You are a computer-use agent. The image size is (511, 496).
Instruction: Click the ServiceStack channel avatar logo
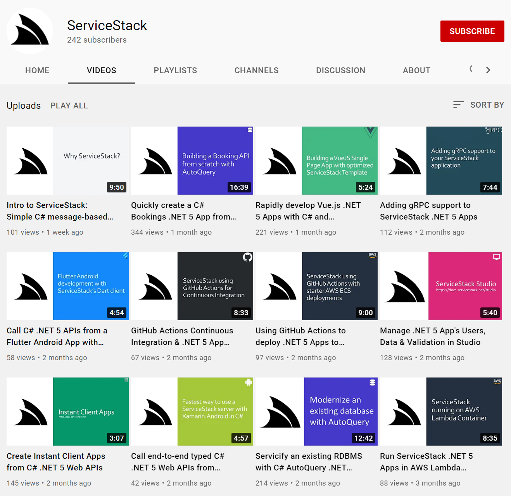(x=30, y=31)
